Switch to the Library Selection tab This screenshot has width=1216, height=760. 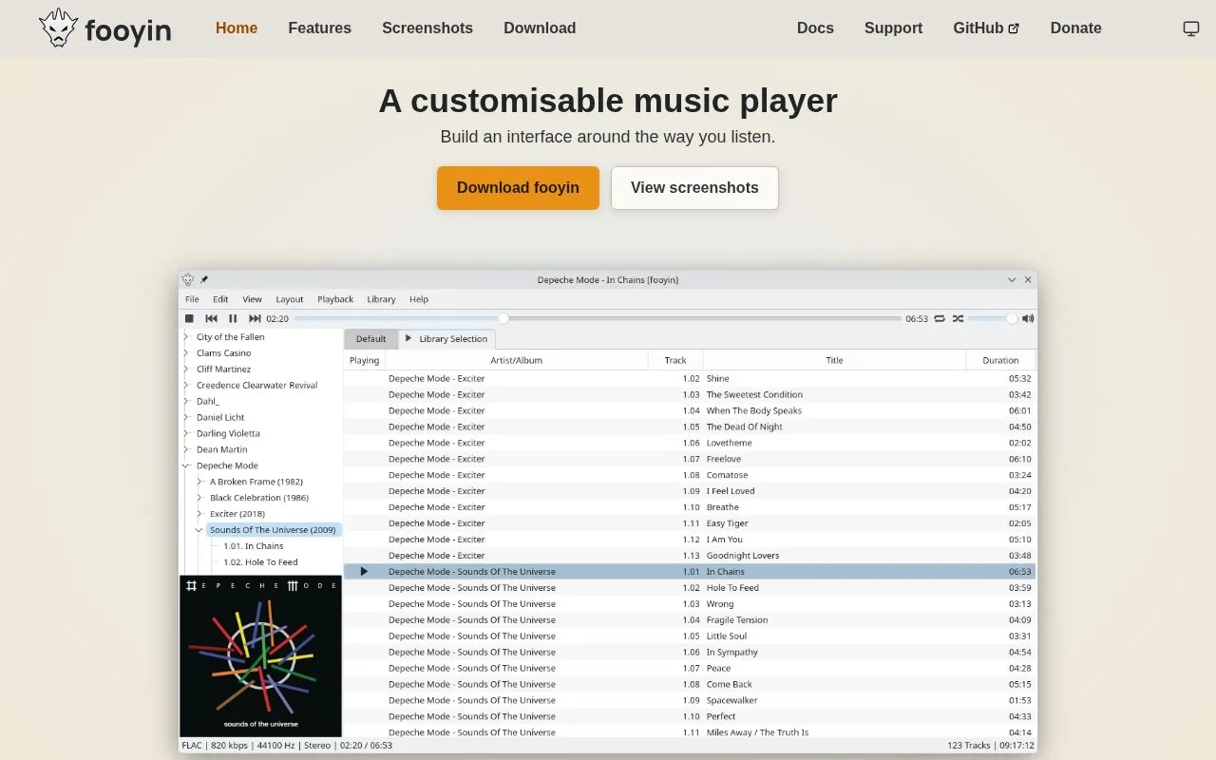point(446,339)
